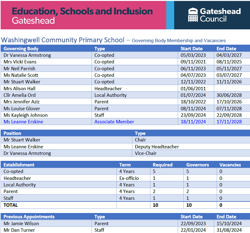
Task: Click the Gateshead Council building logo icon
Action: [193, 15]
